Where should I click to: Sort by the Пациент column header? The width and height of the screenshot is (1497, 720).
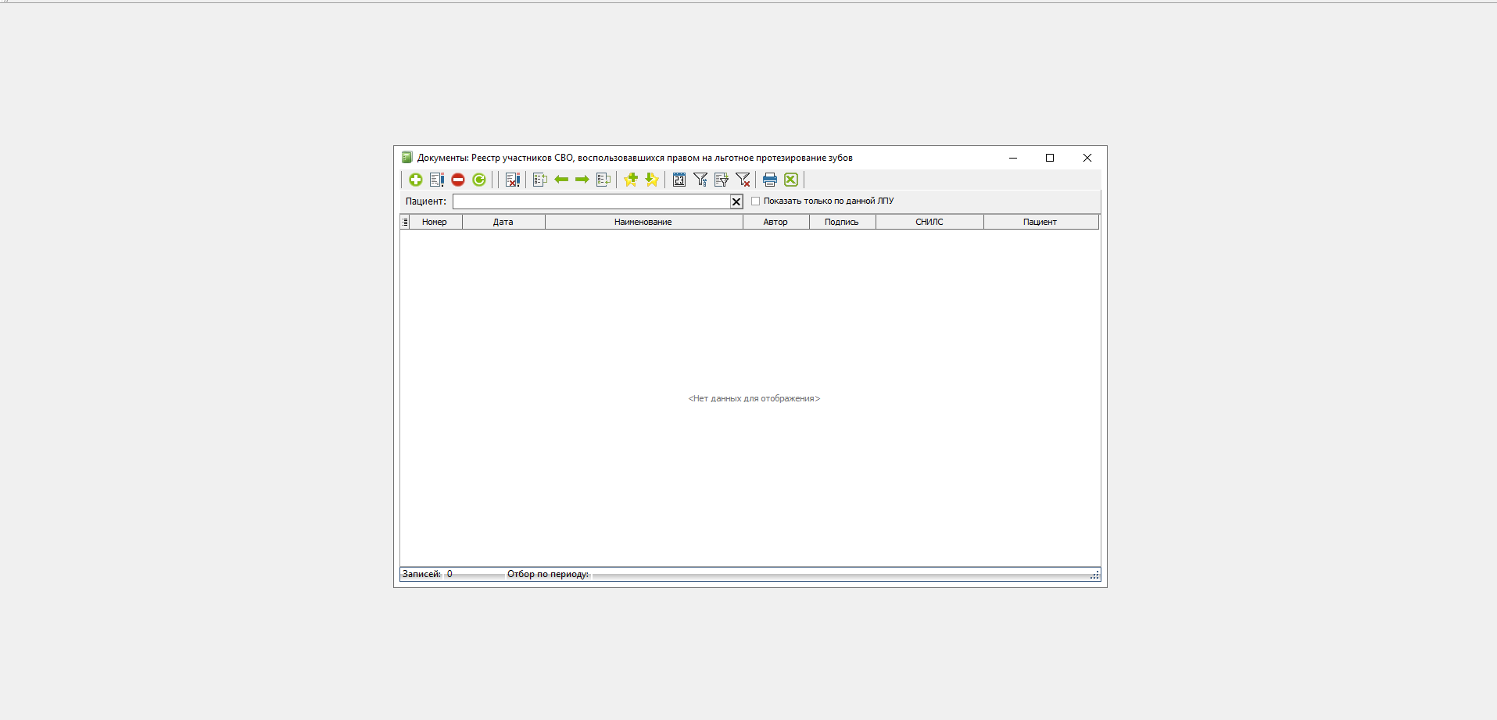(x=1040, y=222)
